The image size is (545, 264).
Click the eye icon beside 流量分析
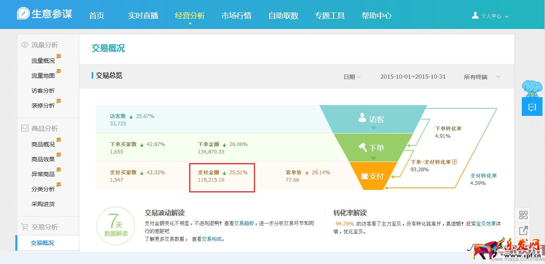click(25, 45)
